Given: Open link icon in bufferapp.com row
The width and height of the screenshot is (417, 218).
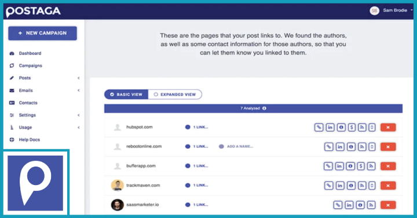Looking at the screenshot, I should click(x=328, y=166).
